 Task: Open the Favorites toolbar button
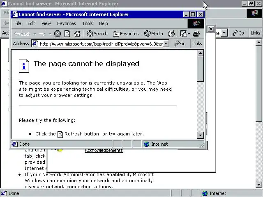click(126, 34)
